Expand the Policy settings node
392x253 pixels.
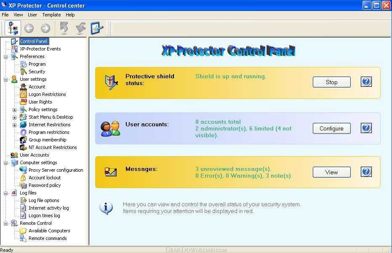[14, 110]
